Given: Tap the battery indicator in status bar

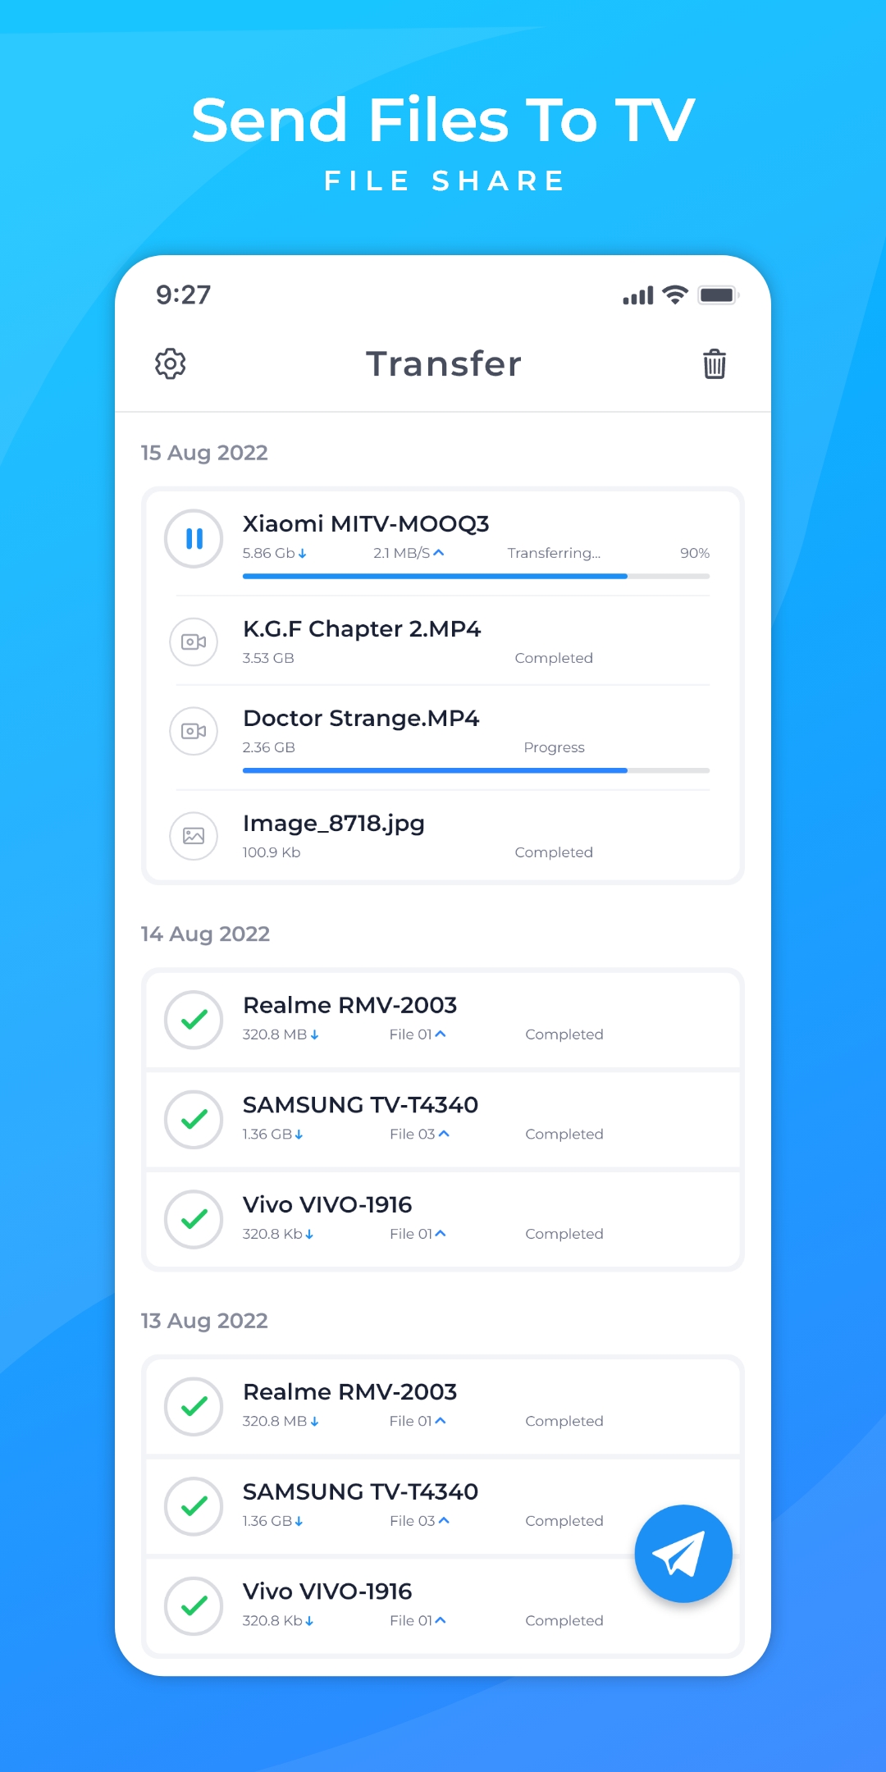Looking at the screenshot, I should pos(719,295).
